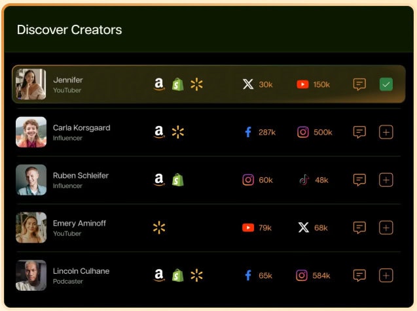Open chat message icon for Jennifer
The height and width of the screenshot is (311, 417).
[x=359, y=84]
